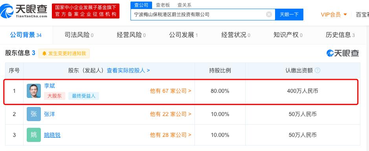Open the 姚晓锐 shareholder link

(52, 135)
